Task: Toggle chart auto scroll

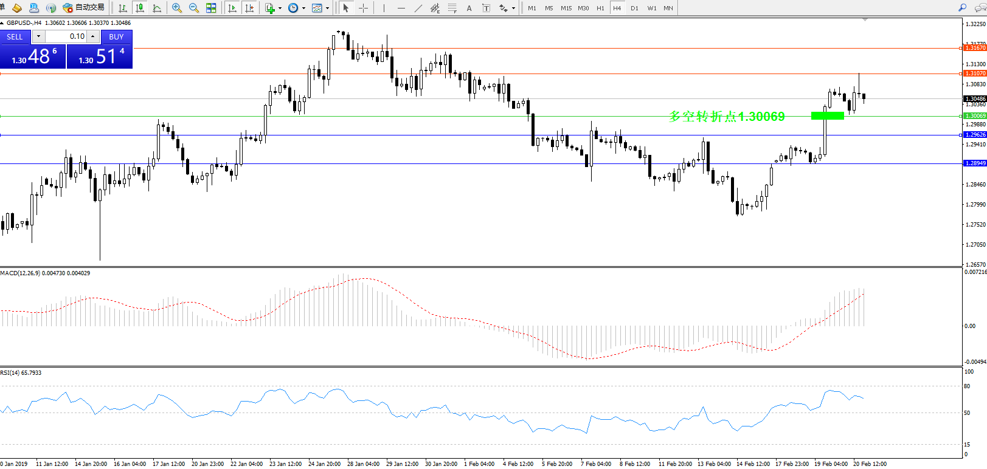Action: pyautogui.click(x=232, y=8)
